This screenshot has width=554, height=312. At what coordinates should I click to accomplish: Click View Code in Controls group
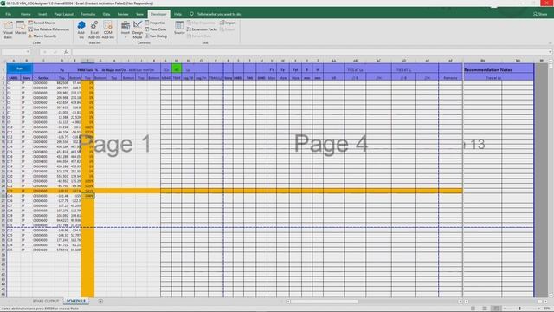click(156, 29)
